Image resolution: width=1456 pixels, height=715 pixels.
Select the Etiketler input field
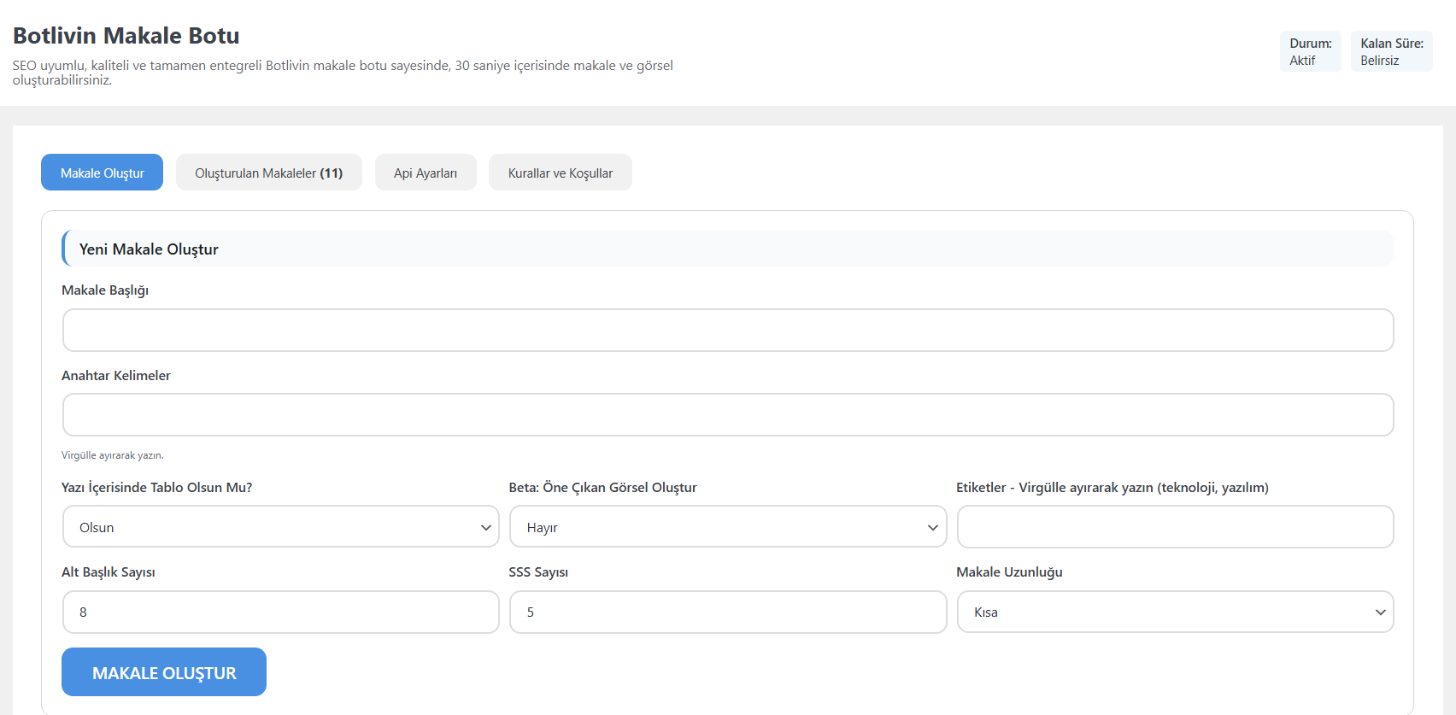click(x=1176, y=527)
